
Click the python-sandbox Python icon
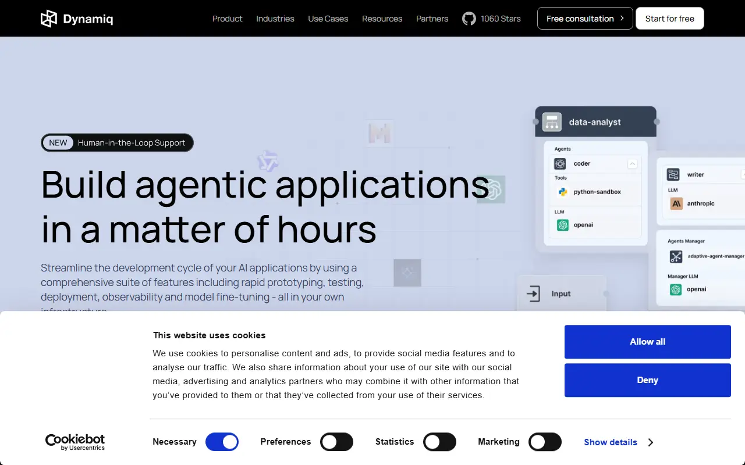[x=563, y=192]
